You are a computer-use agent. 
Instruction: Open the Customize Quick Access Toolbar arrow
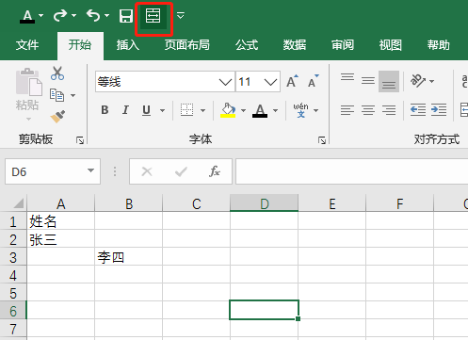181,15
